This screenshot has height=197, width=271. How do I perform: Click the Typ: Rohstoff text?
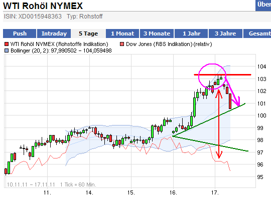tap(85, 16)
